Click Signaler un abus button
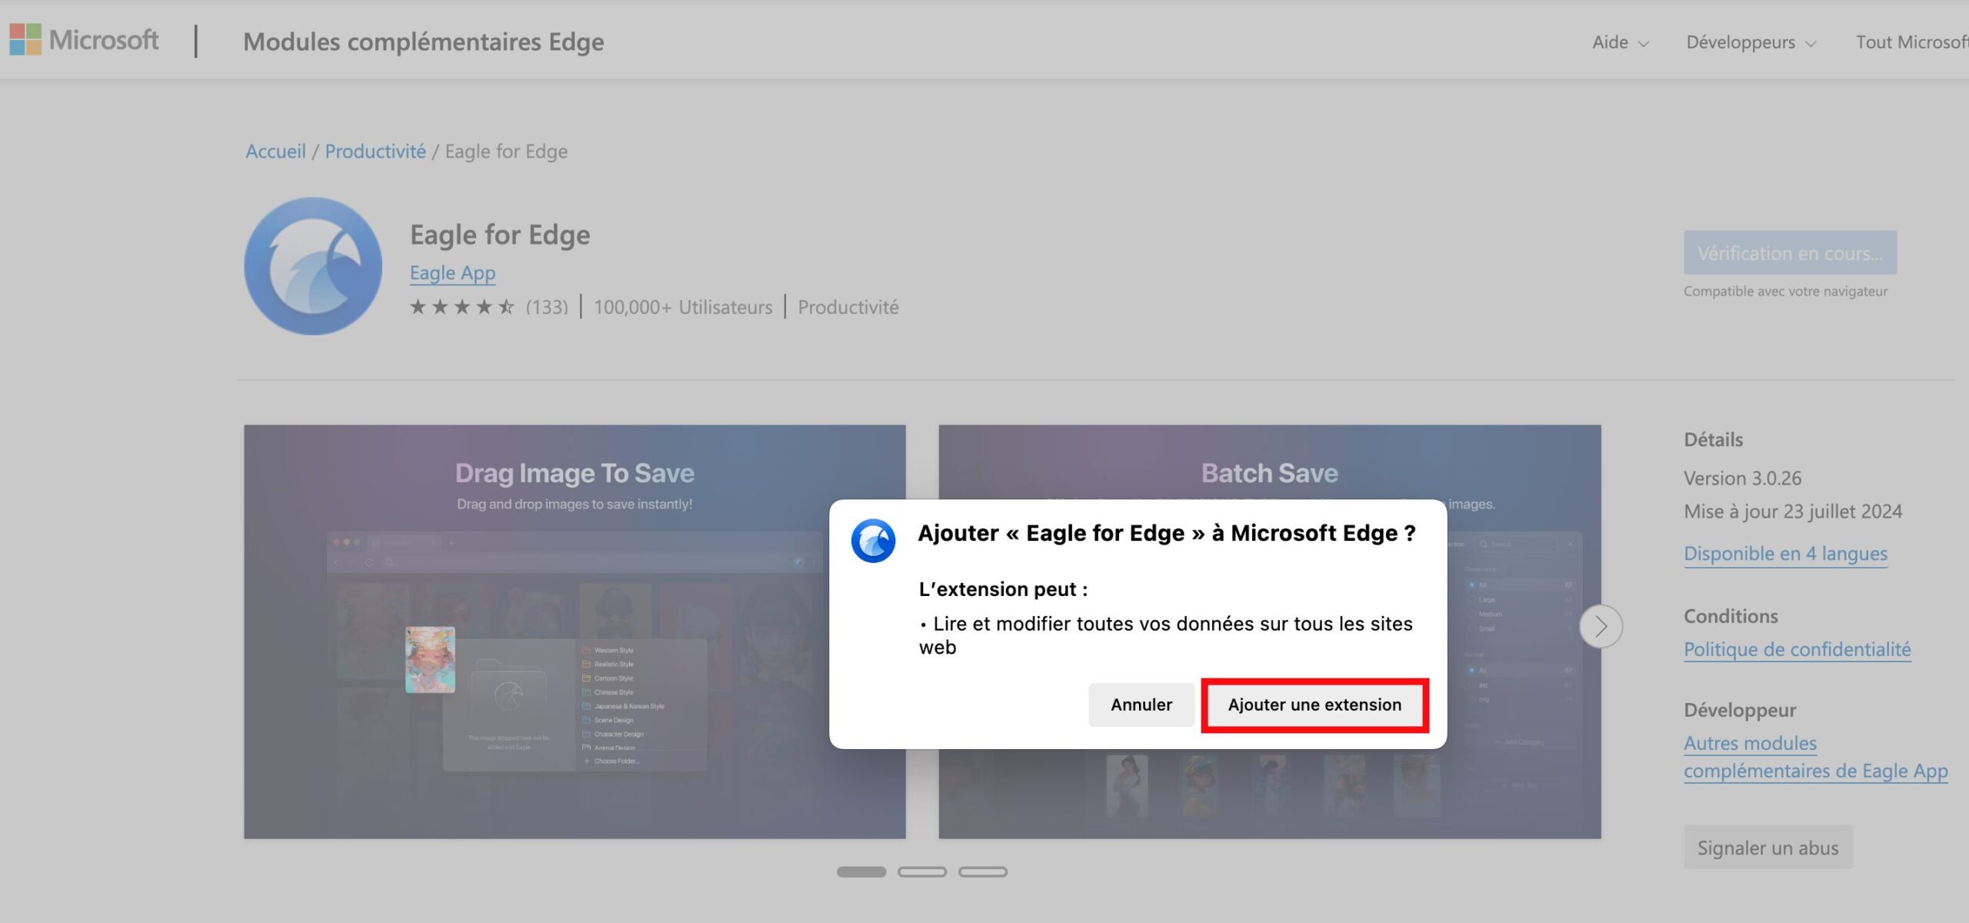The width and height of the screenshot is (1969, 923). (x=1768, y=848)
